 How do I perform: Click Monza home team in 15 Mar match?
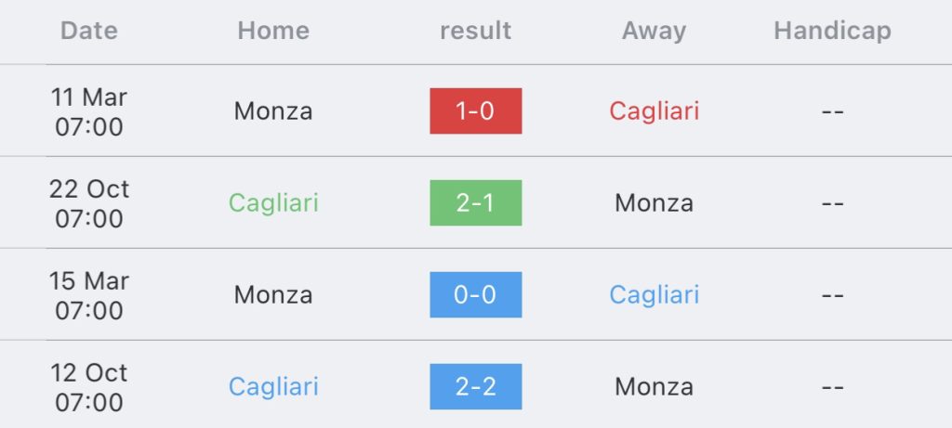[273, 295]
